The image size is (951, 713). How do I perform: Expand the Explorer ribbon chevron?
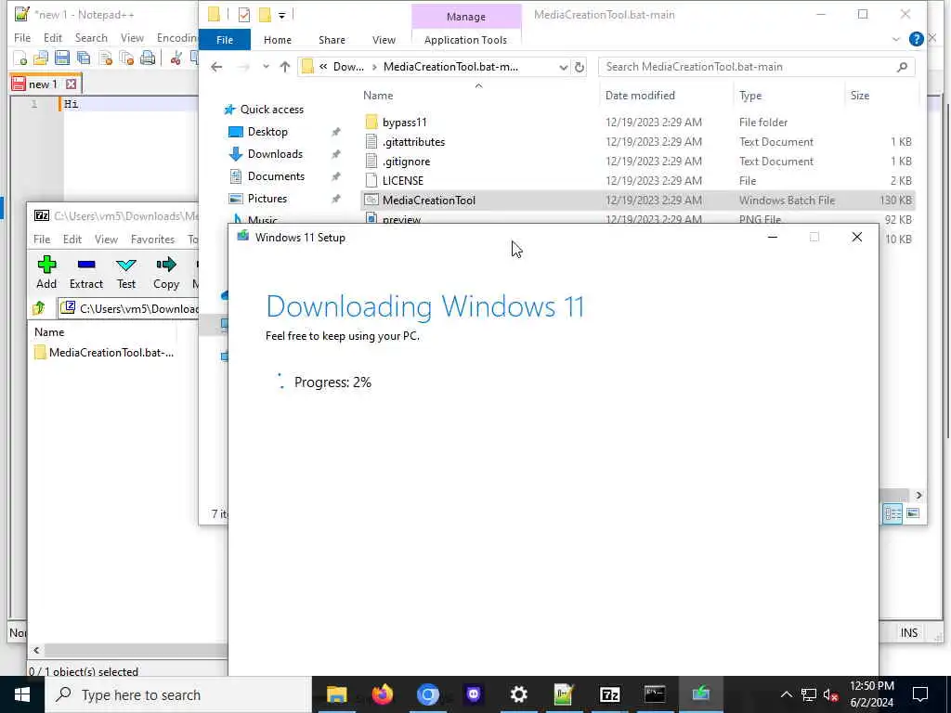[x=896, y=39]
